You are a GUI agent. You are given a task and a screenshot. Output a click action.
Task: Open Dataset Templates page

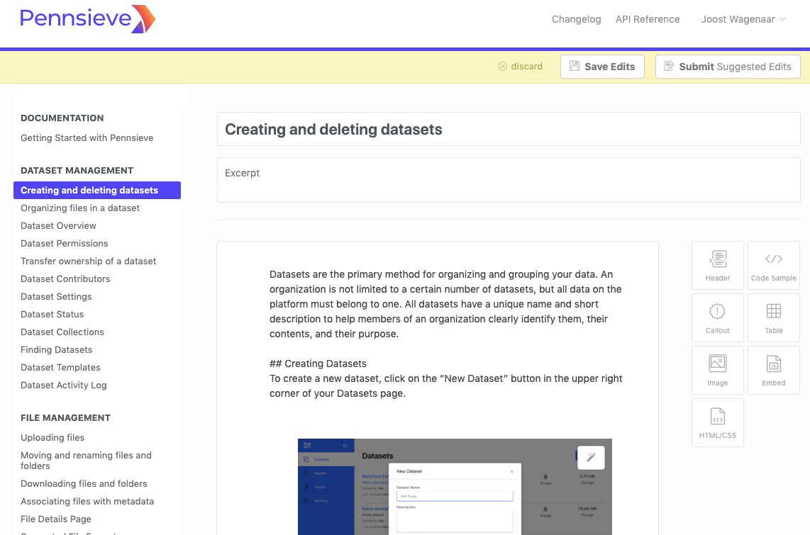tap(60, 367)
